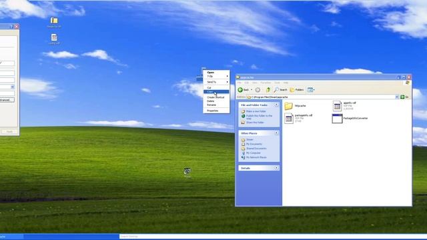Open Shared Documents under Other Places
This screenshot has height=240, width=427.
[256, 149]
